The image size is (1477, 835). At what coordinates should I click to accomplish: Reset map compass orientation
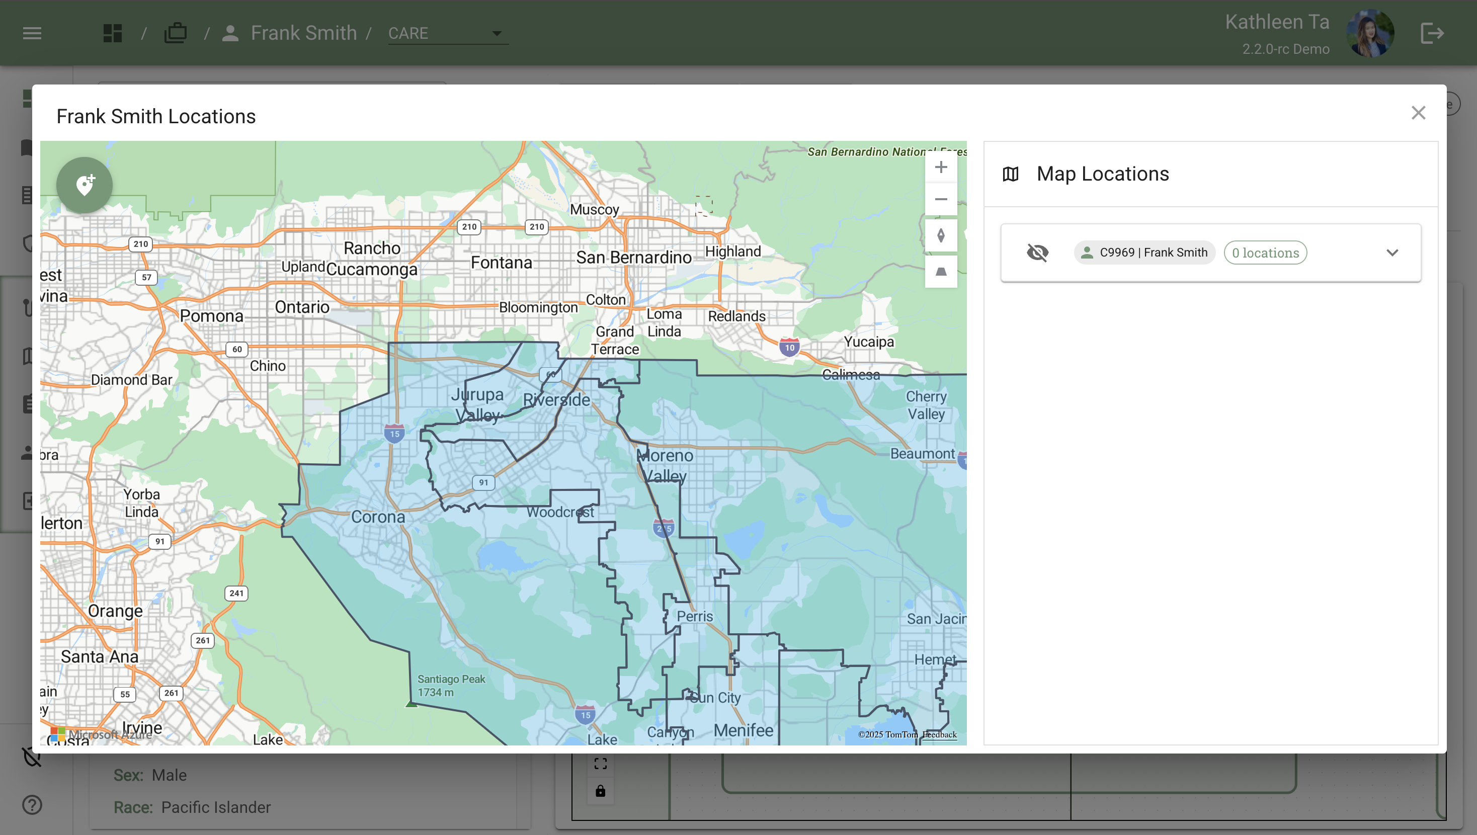point(940,236)
